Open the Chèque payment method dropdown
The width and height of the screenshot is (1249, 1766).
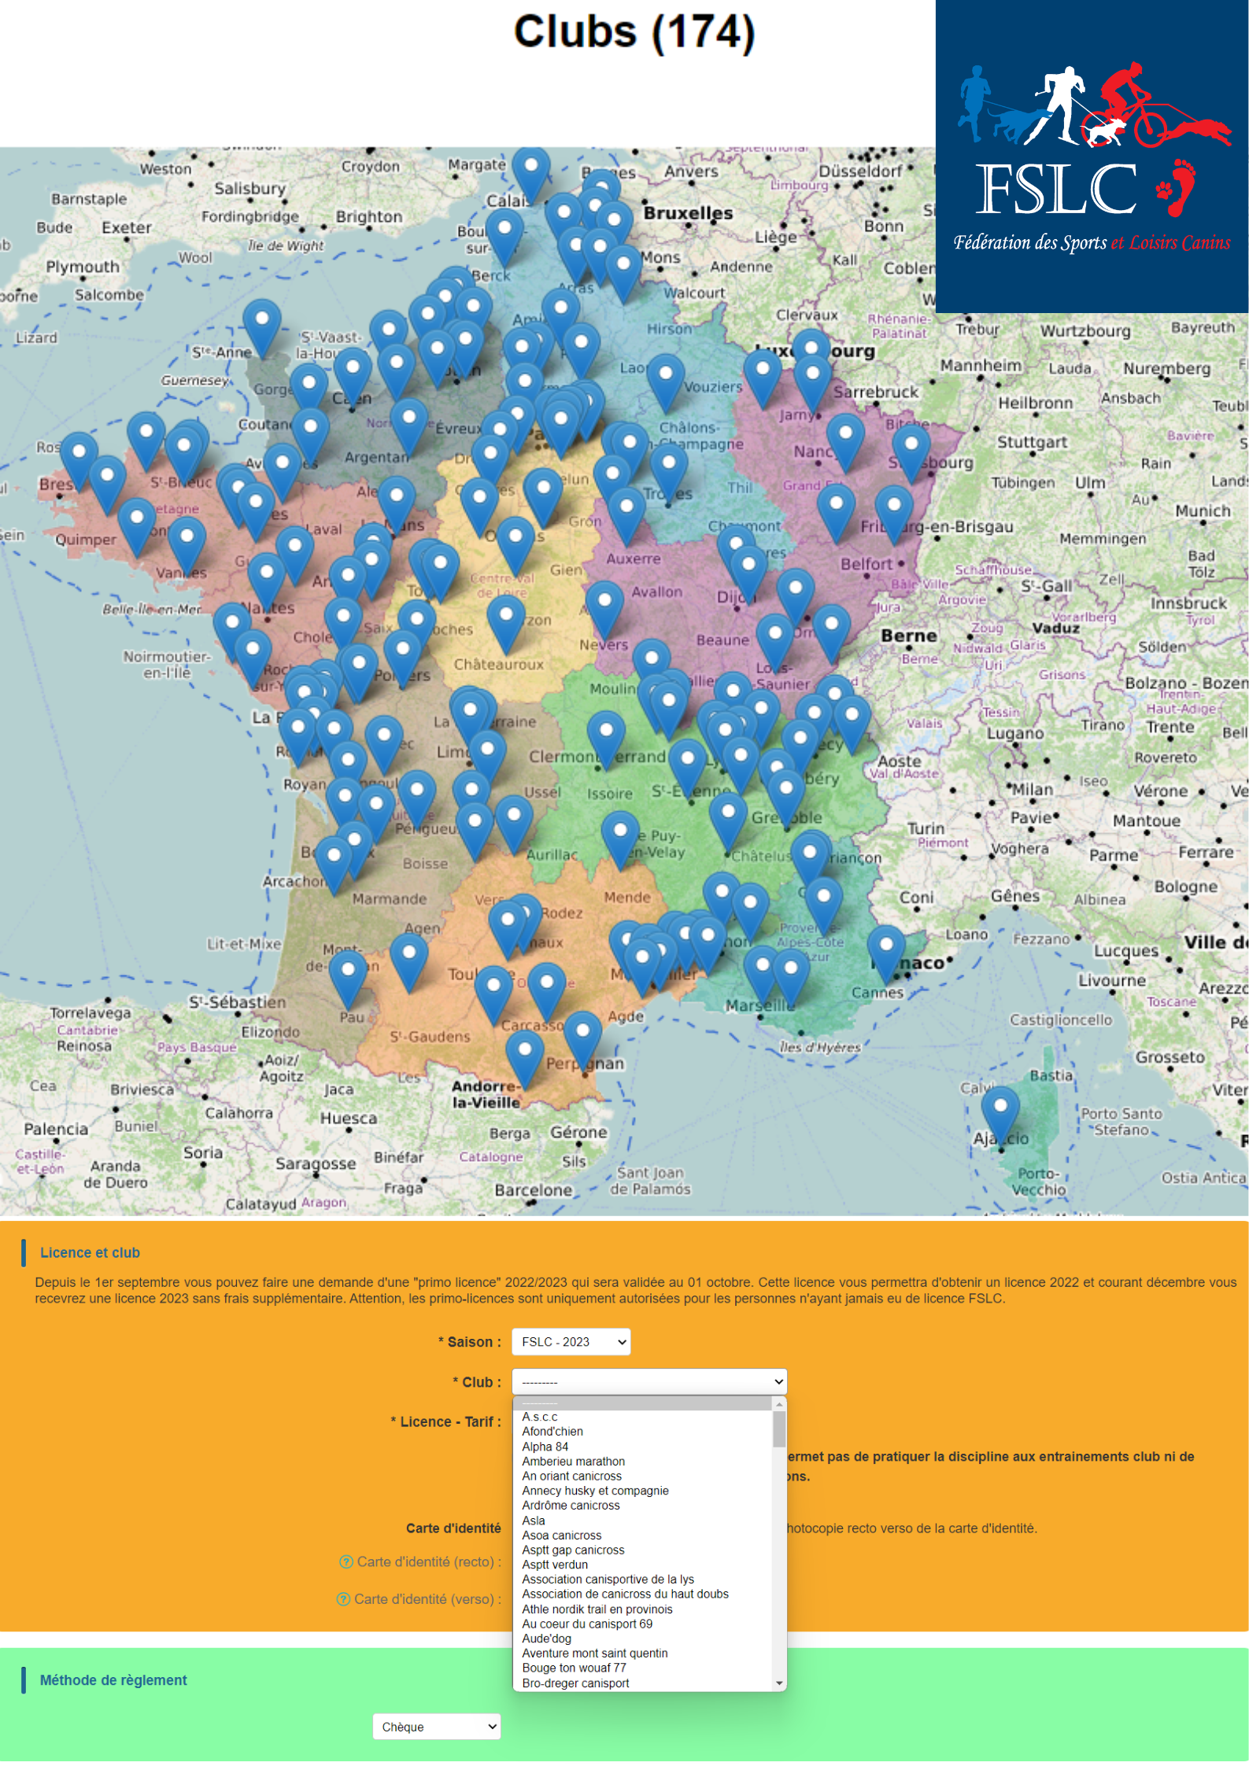[437, 1726]
